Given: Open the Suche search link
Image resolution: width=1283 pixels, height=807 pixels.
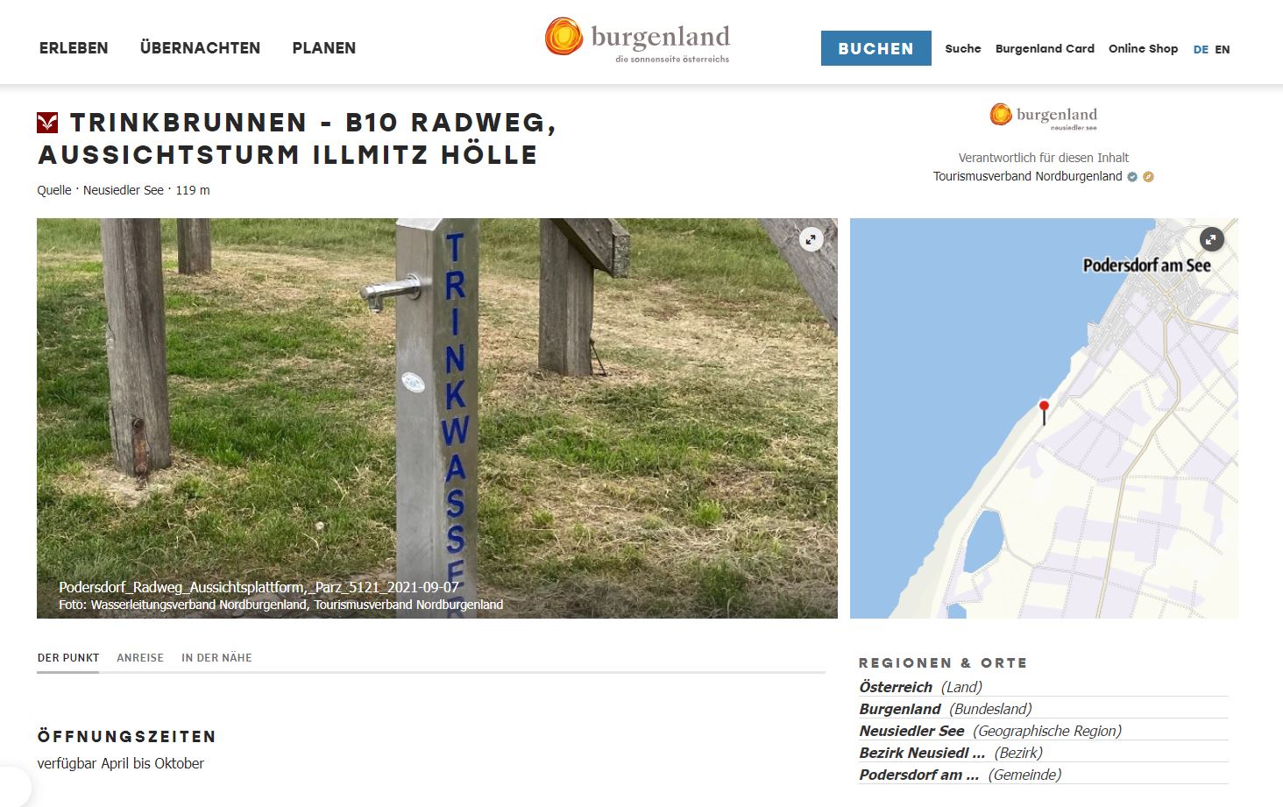Looking at the screenshot, I should point(962,49).
